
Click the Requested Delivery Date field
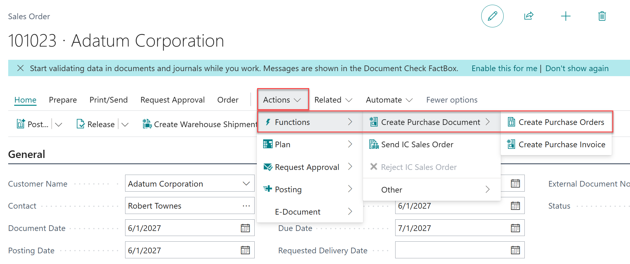pyautogui.click(x=460, y=250)
